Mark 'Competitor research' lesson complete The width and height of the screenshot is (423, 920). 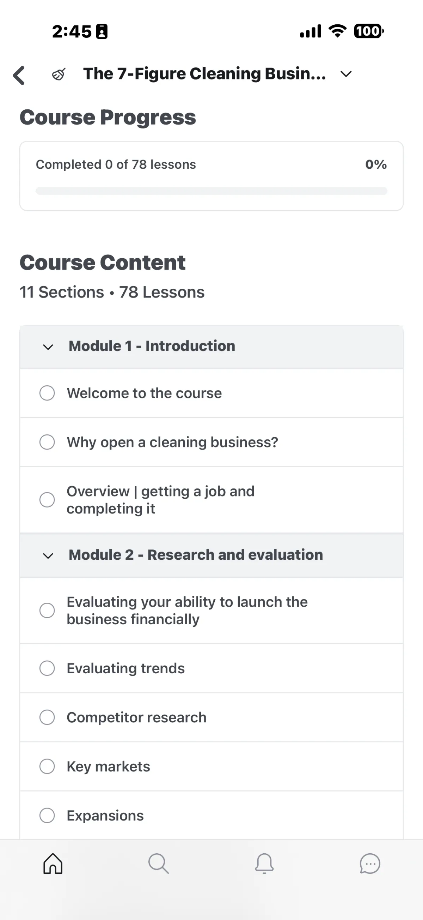click(47, 717)
